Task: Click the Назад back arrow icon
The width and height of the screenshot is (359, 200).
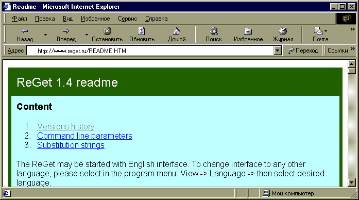Action: [x=25, y=31]
